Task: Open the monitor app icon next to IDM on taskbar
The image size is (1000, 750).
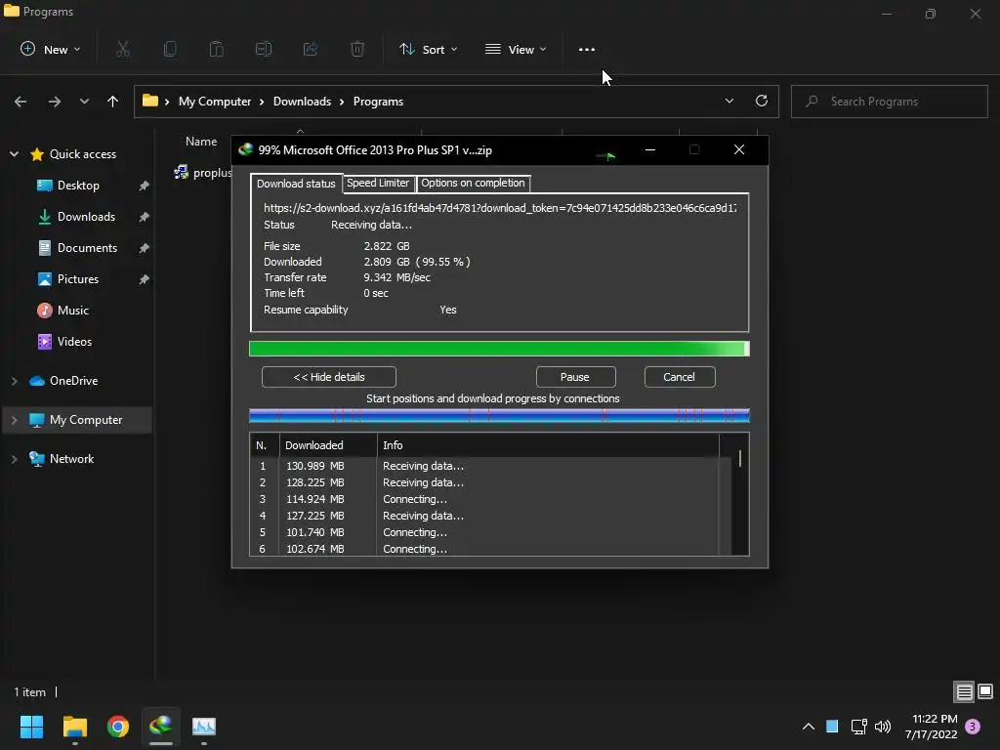Action: (204, 727)
